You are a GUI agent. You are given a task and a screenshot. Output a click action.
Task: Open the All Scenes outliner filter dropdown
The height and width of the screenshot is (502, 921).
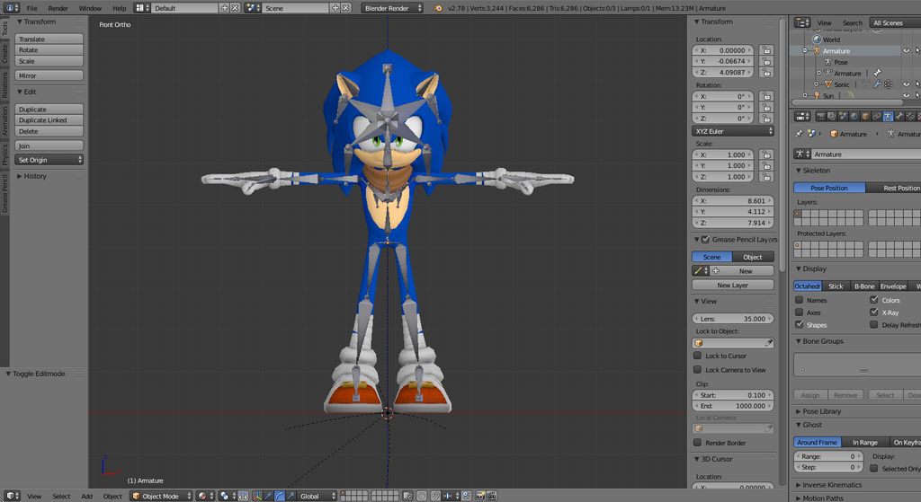[895, 22]
